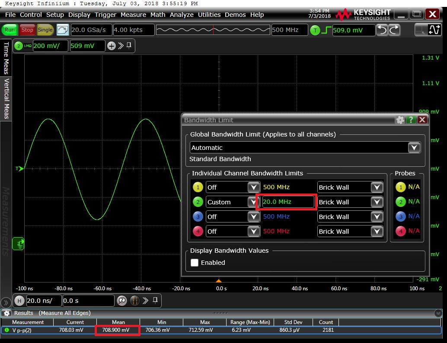
Task: Click the Undo arrow in the toolbar
Action: point(382,30)
